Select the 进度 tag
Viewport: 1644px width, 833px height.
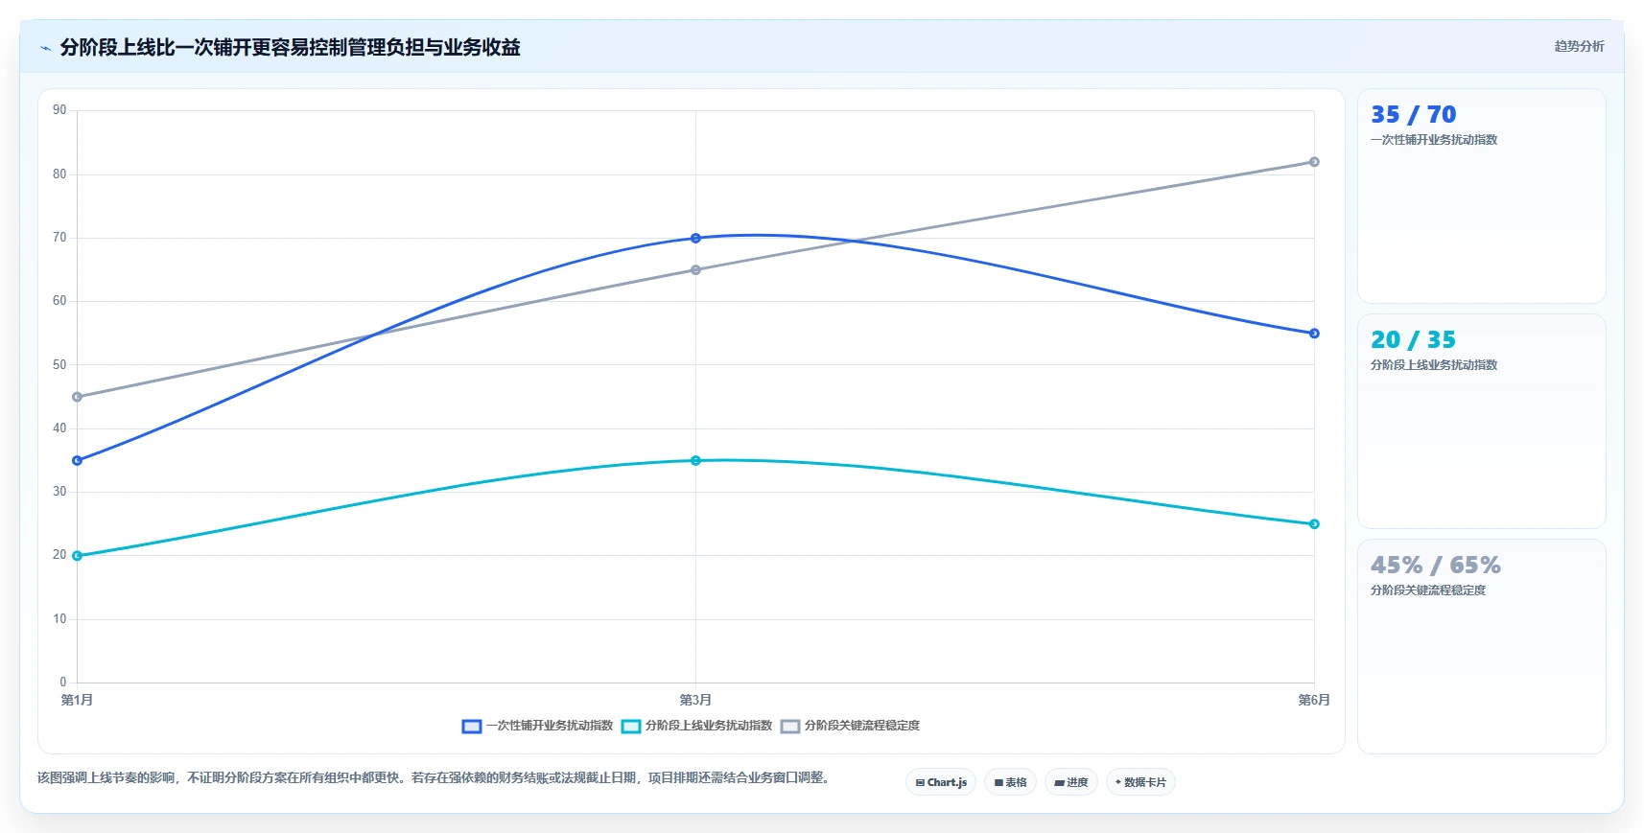click(1070, 782)
